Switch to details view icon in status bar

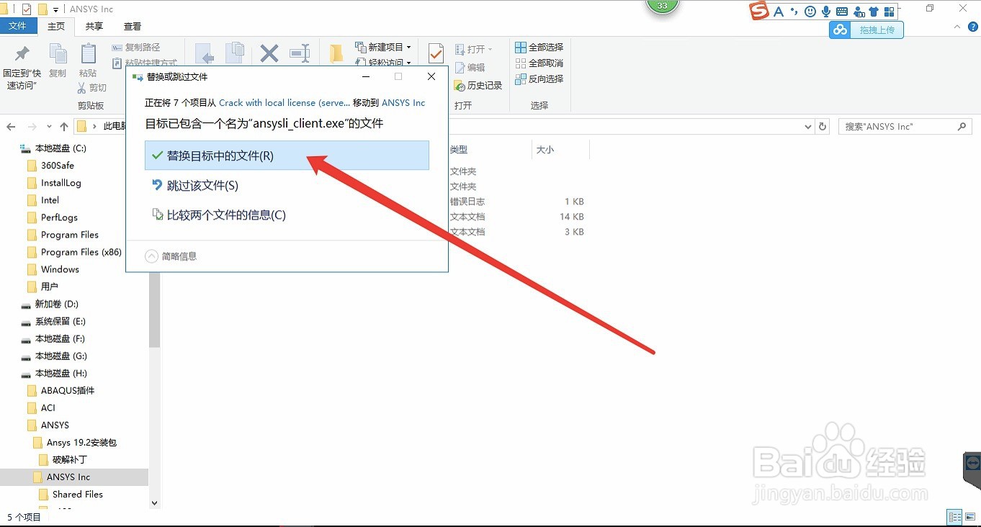coord(954,517)
